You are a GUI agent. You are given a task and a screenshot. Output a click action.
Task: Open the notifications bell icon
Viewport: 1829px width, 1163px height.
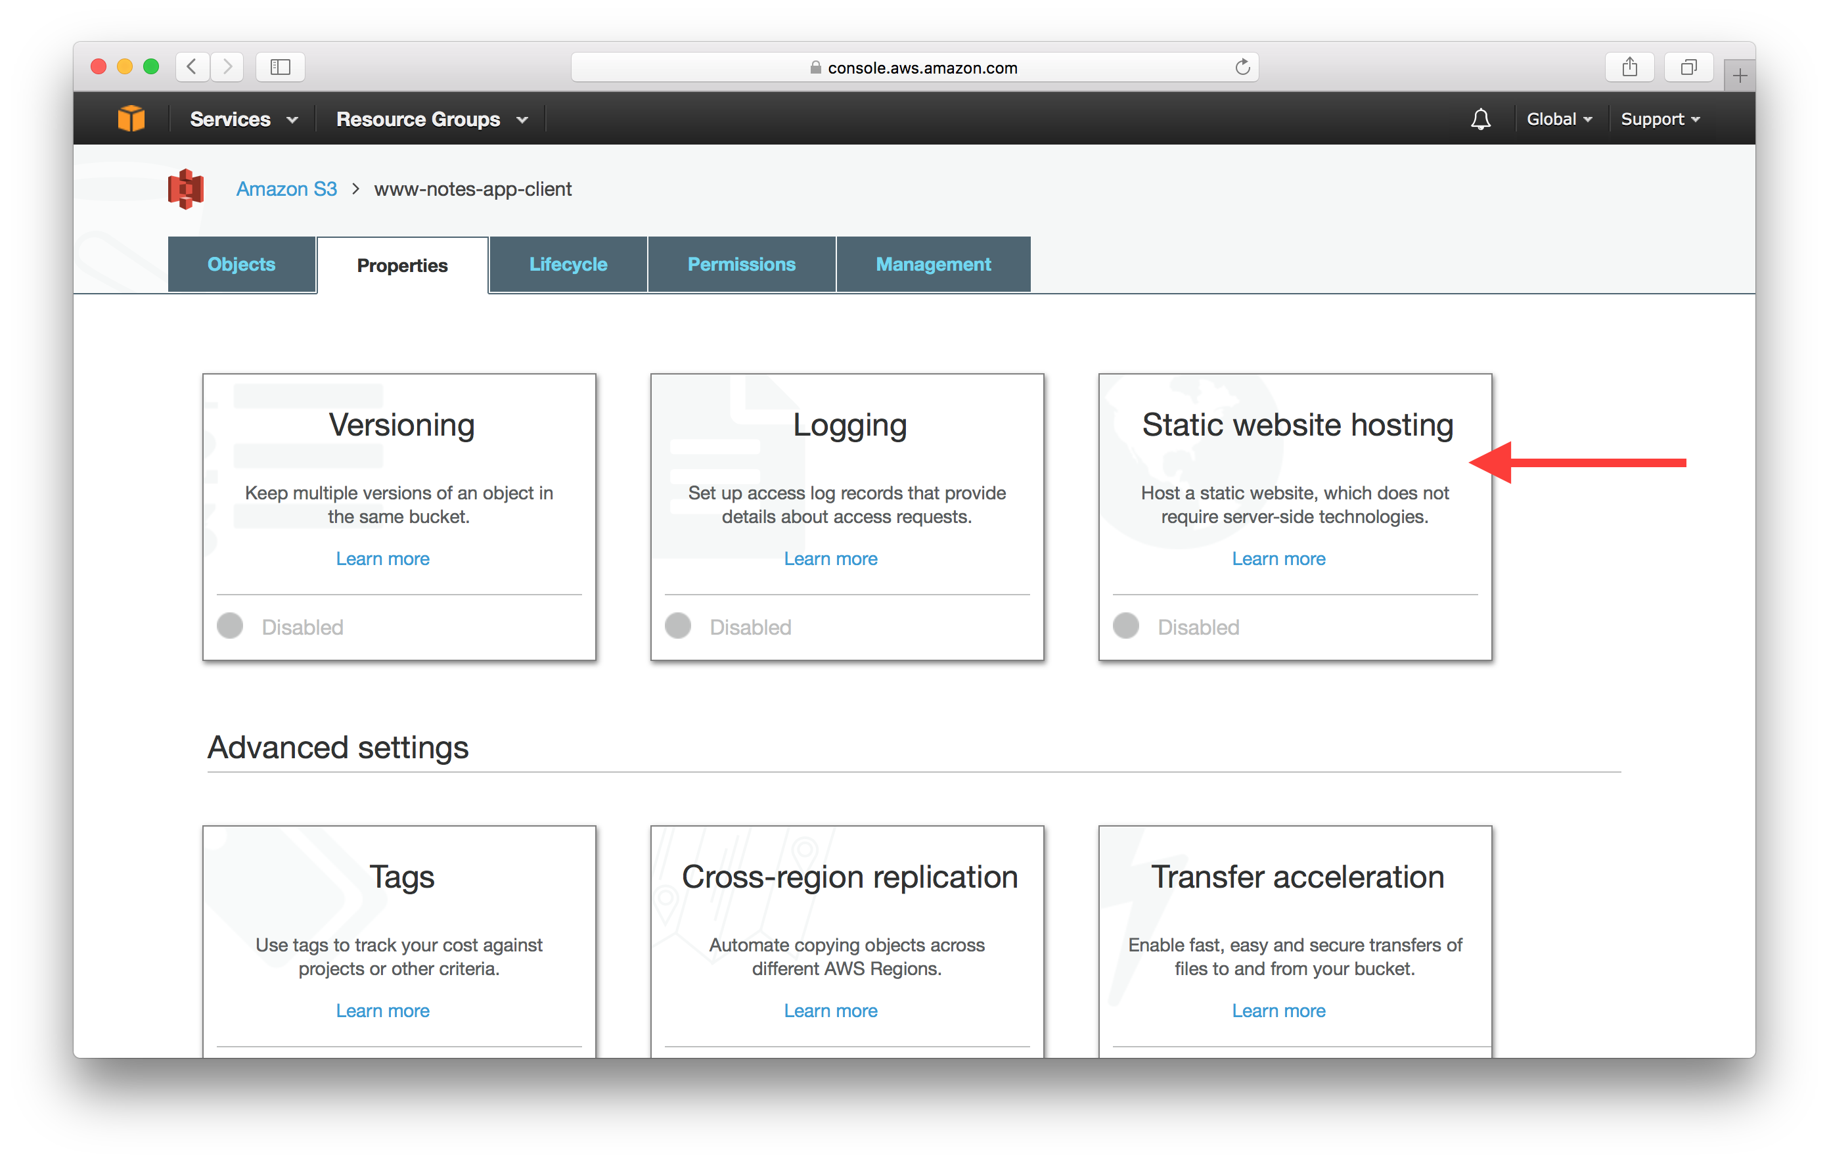[1480, 120]
